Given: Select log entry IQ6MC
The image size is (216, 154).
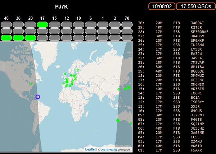Looking at the screenshot, I should tap(170, 93).
